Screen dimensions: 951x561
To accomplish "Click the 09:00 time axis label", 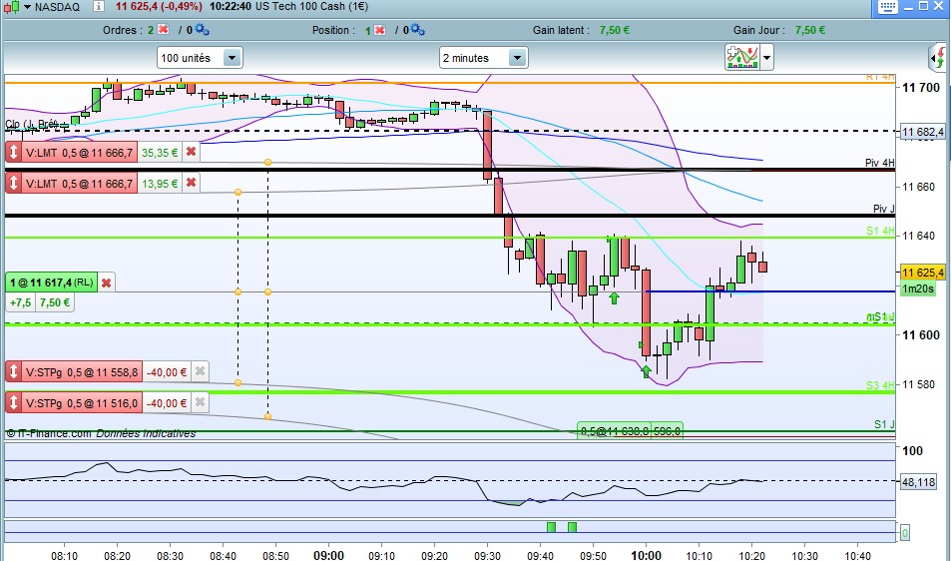I will (328, 555).
